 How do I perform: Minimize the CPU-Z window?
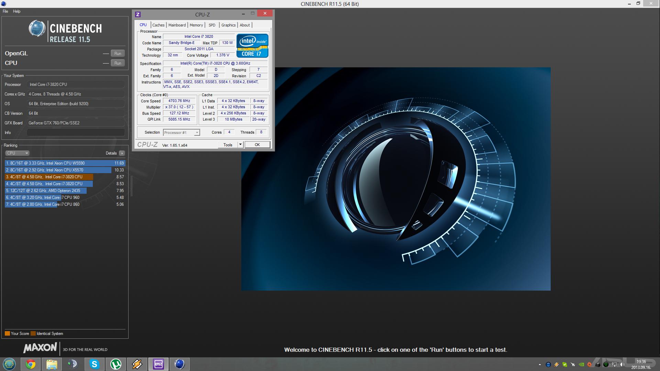tap(243, 14)
